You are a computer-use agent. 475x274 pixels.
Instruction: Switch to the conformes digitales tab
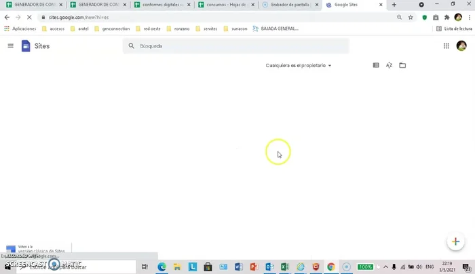[163, 5]
